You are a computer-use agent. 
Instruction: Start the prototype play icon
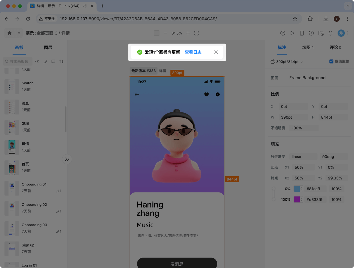pos(292,33)
